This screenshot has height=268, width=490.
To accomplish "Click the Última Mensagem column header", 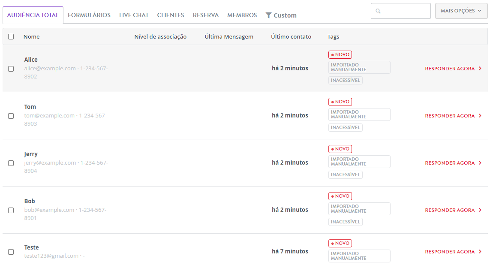I will tap(229, 36).
